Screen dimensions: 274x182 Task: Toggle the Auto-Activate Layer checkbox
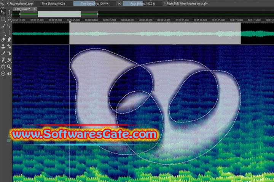coord(8,3)
